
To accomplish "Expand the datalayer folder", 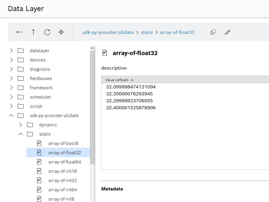I will tap(11, 51).
